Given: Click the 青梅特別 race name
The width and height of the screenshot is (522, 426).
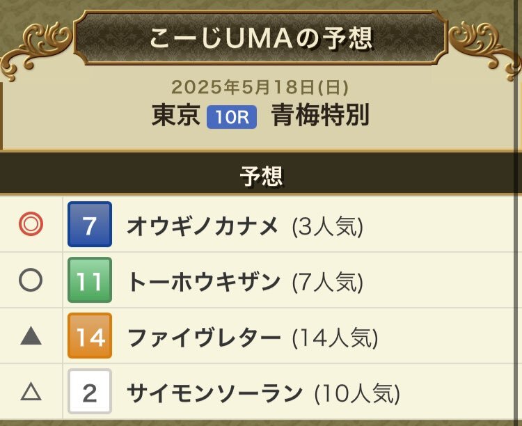Looking at the screenshot, I should [x=320, y=115].
